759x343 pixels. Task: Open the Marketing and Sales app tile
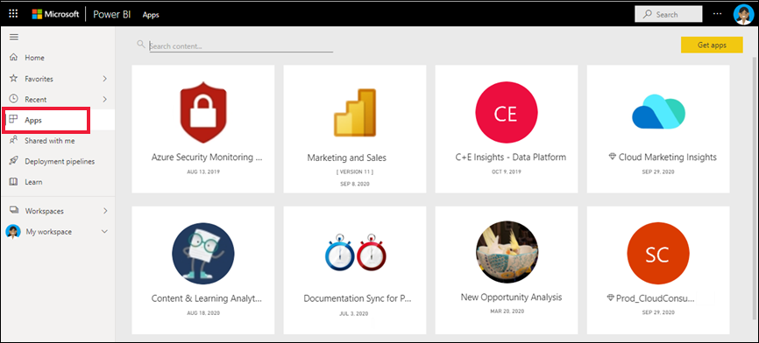point(355,129)
